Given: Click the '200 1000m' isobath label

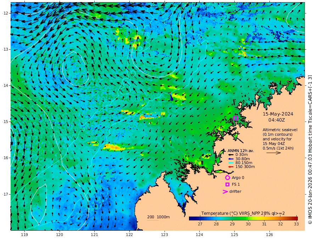Looking at the screenshot, I should pos(158,217).
